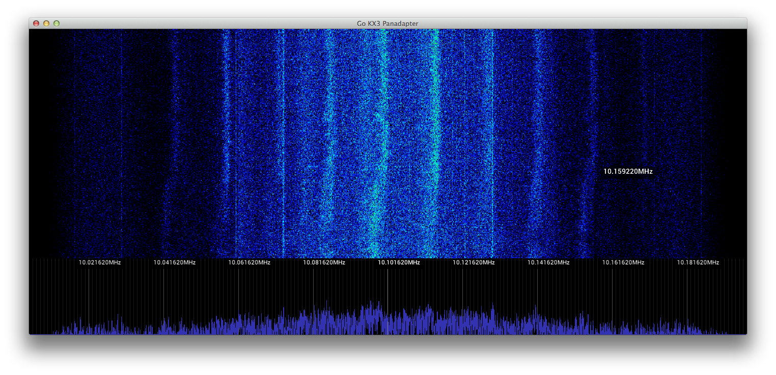Select the 10.181620MHz frequency label
Screen dimensions: 776x375
[x=698, y=262]
